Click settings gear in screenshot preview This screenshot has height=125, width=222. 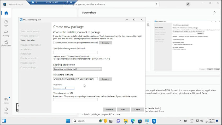(148, 25)
